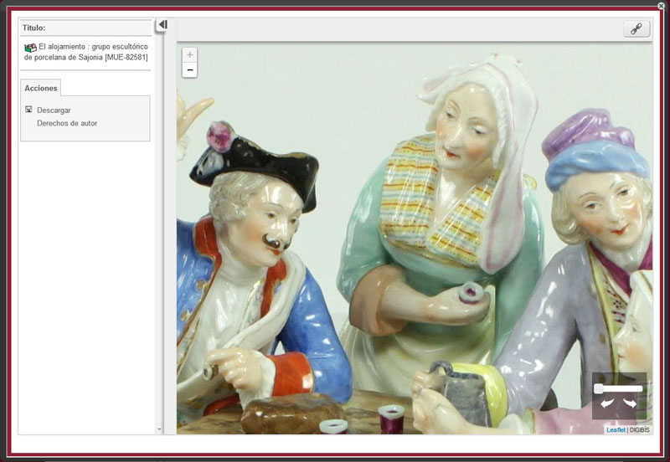Viewport: 670px width, 462px height.
Task: Adjust the rotation slider handle
Action: click(x=599, y=388)
